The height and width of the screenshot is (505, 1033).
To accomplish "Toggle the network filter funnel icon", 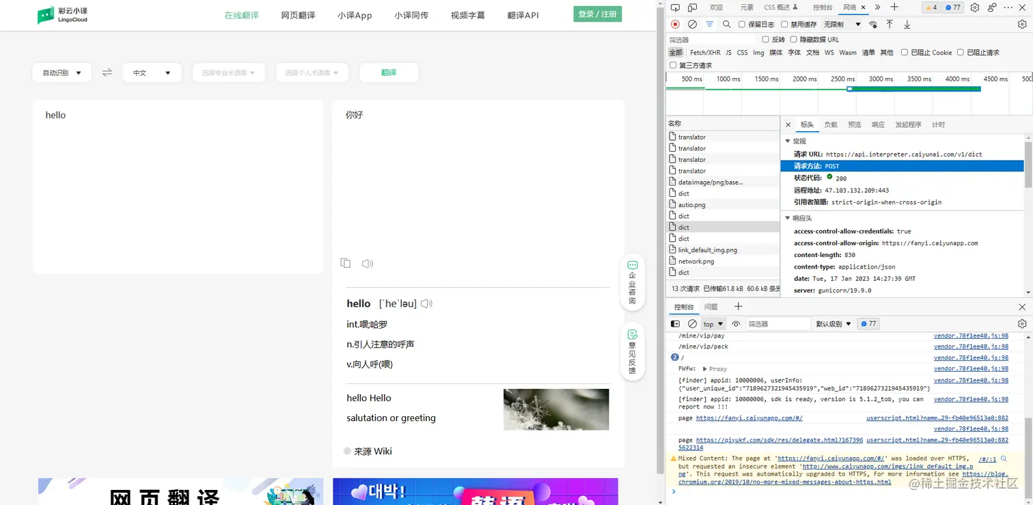I will (x=710, y=25).
